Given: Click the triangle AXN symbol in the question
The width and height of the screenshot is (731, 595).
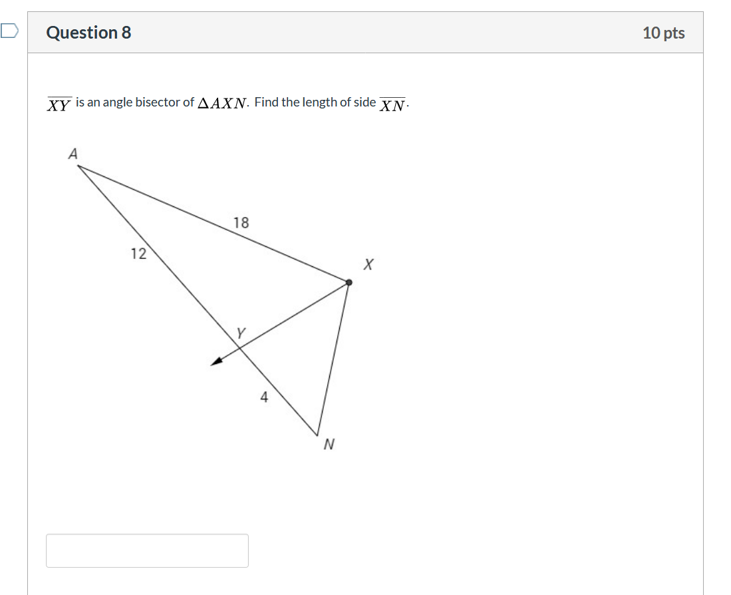Looking at the screenshot, I should click(222, 102).
